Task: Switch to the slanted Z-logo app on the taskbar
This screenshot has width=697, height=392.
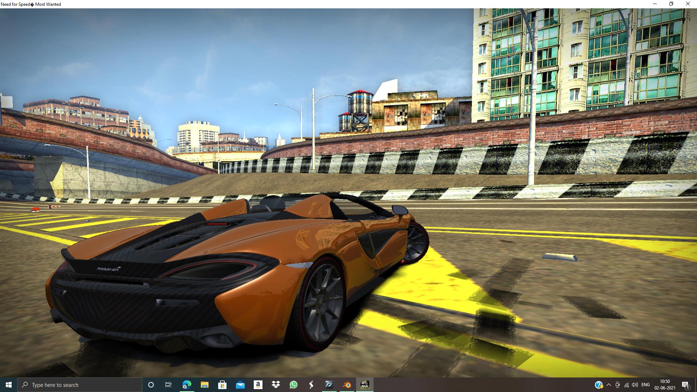Action: (329, 385)
